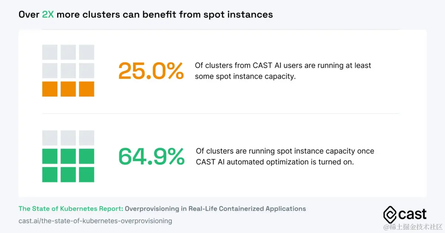This screenshot has width=445, height=233.
Task: Click the center green square in the bottom row
Action: point(68,174)
